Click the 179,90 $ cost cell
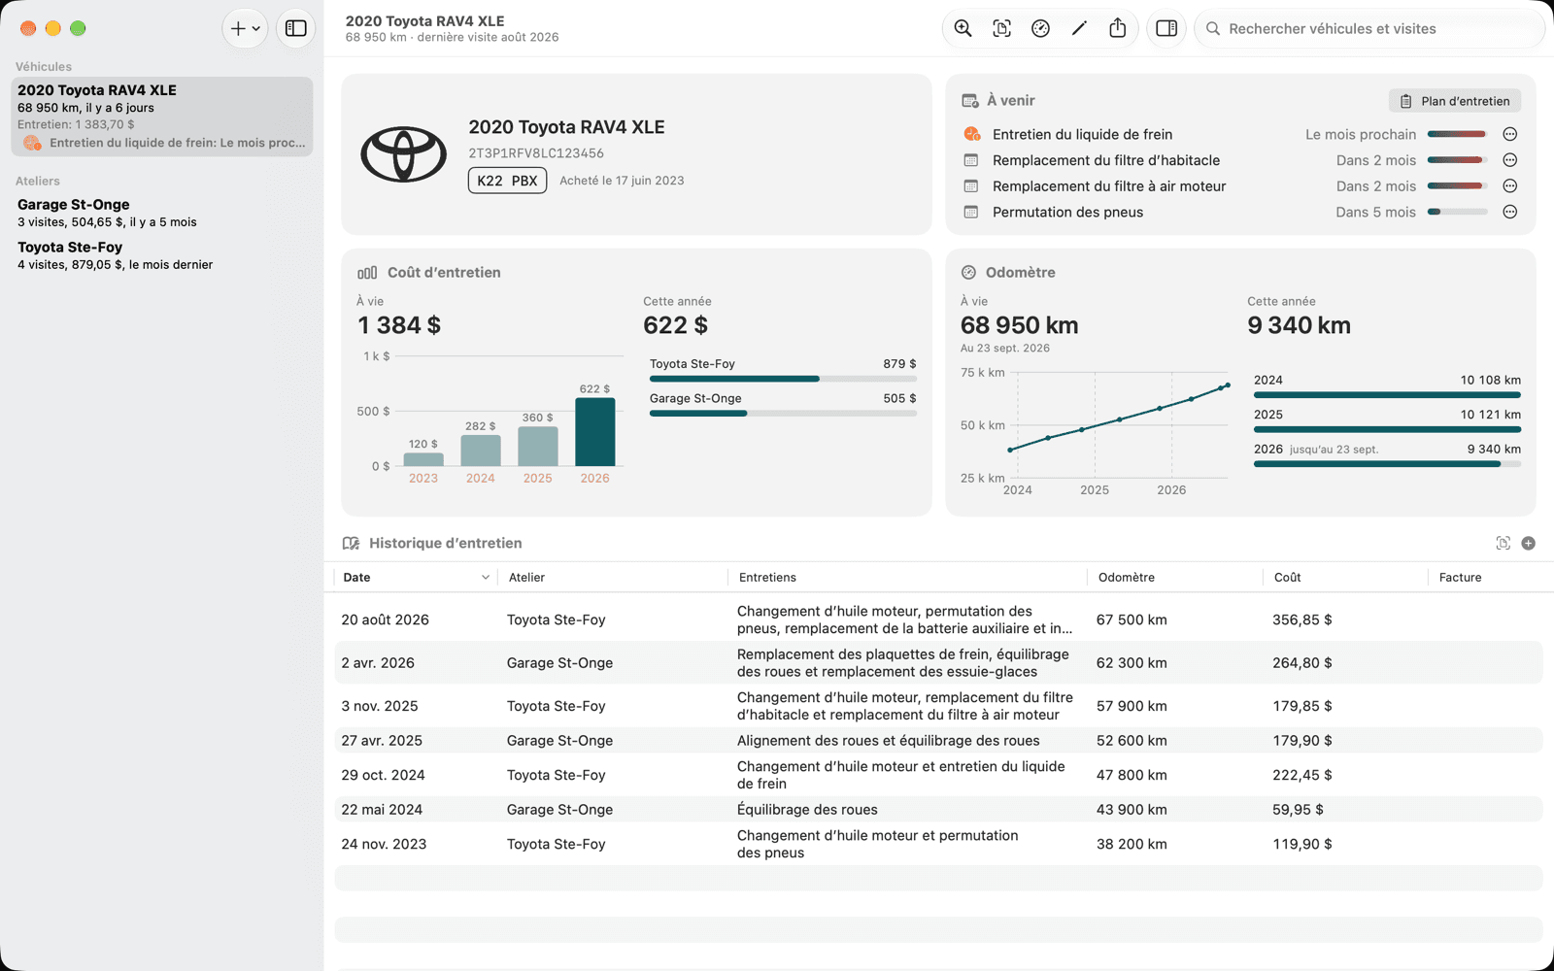The image size is (1554, 971). click(x=1302, y=740)
